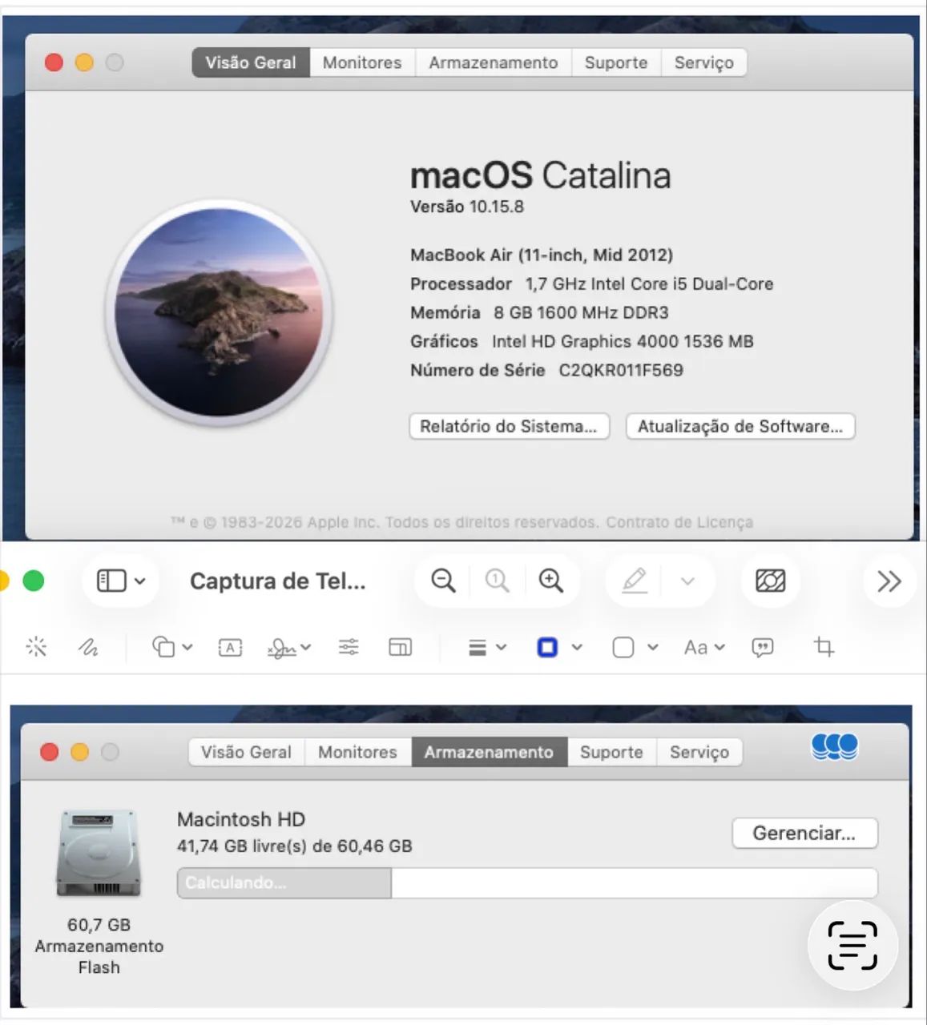Click the Captura de Tel... window title
This screenshot has width=927, height=1025.
point(278,581)
